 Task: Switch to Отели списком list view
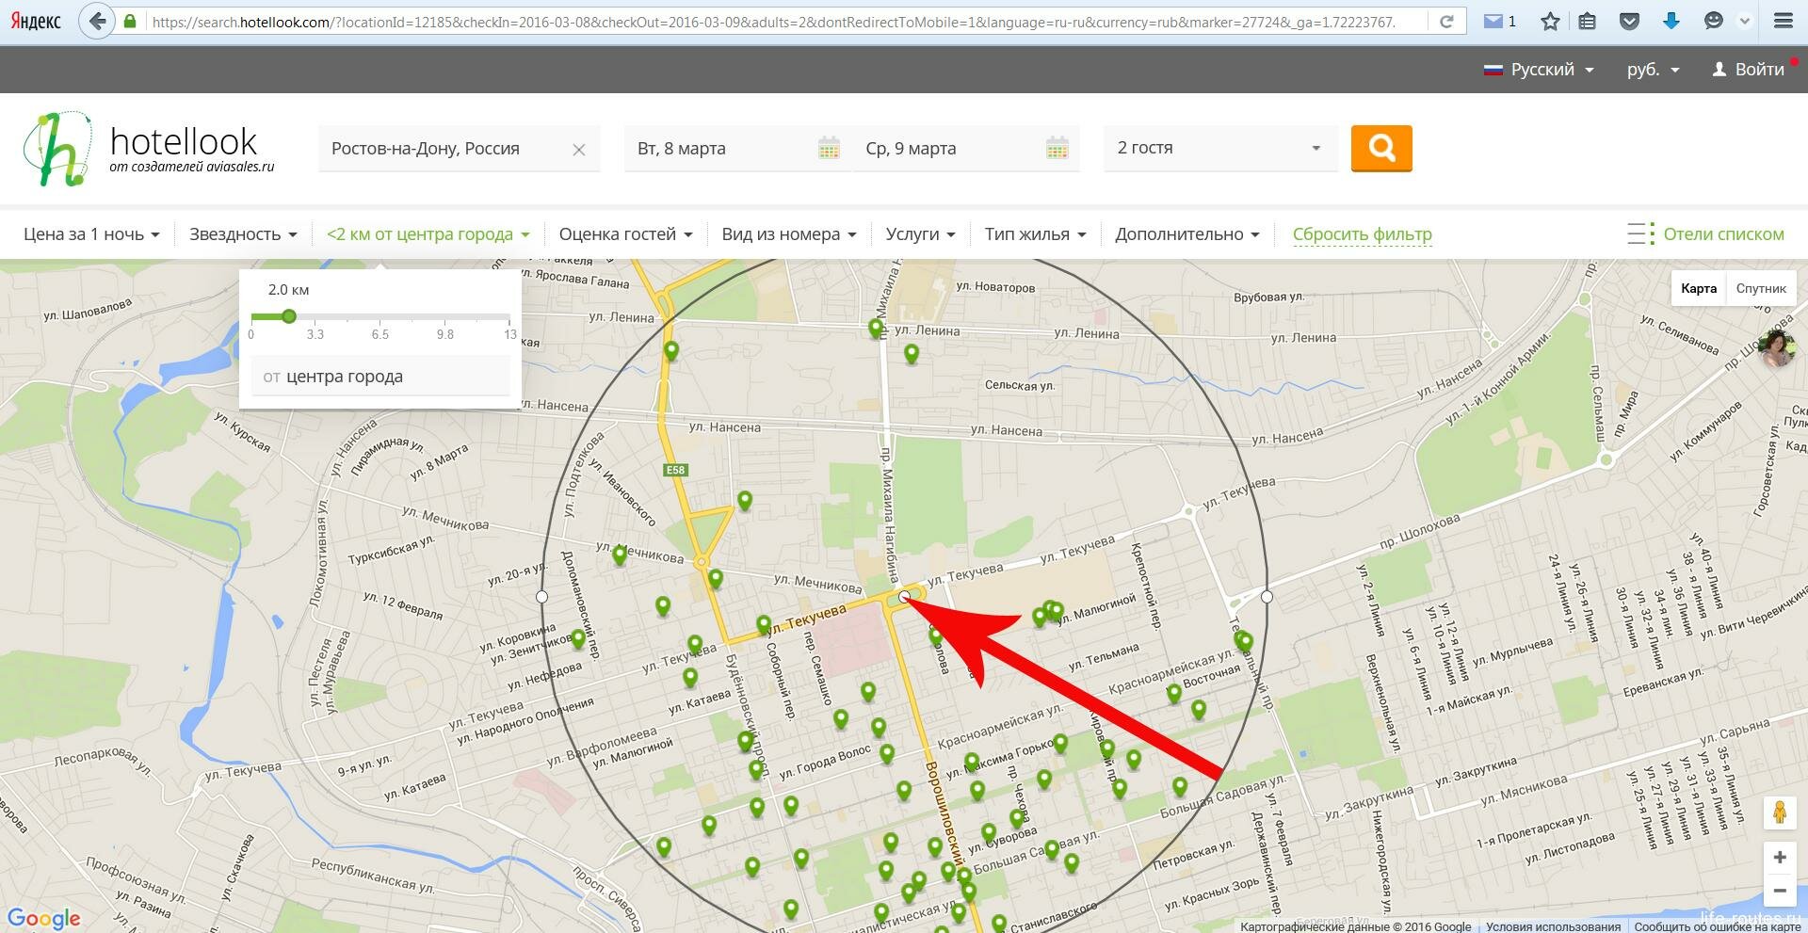[x=1722, y=234]
